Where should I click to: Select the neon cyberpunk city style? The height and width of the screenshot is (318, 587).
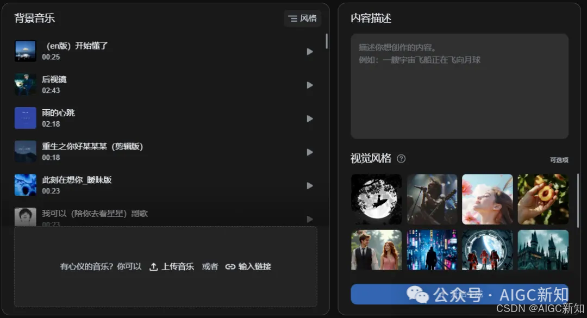432,250
